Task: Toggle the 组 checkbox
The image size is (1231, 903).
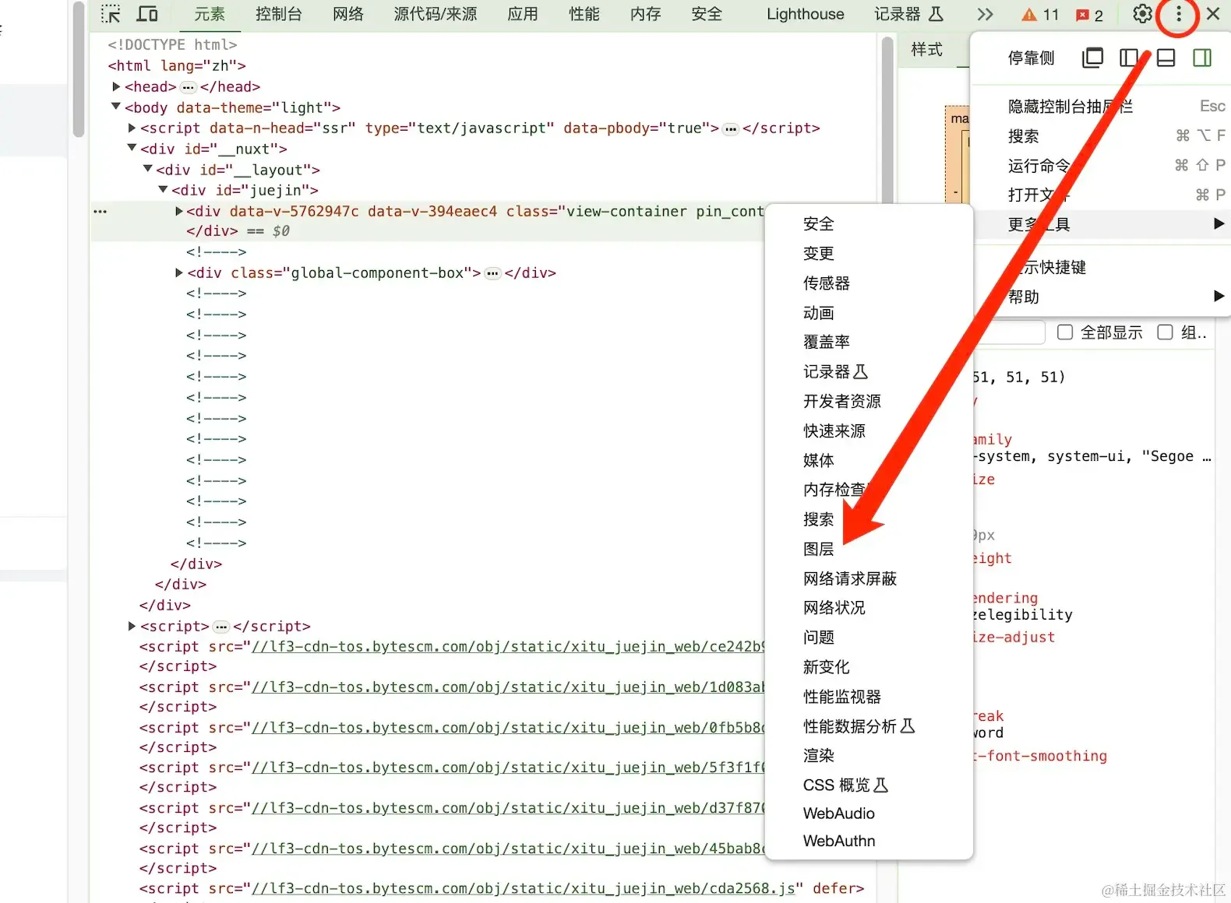Action: point(1165,332)
